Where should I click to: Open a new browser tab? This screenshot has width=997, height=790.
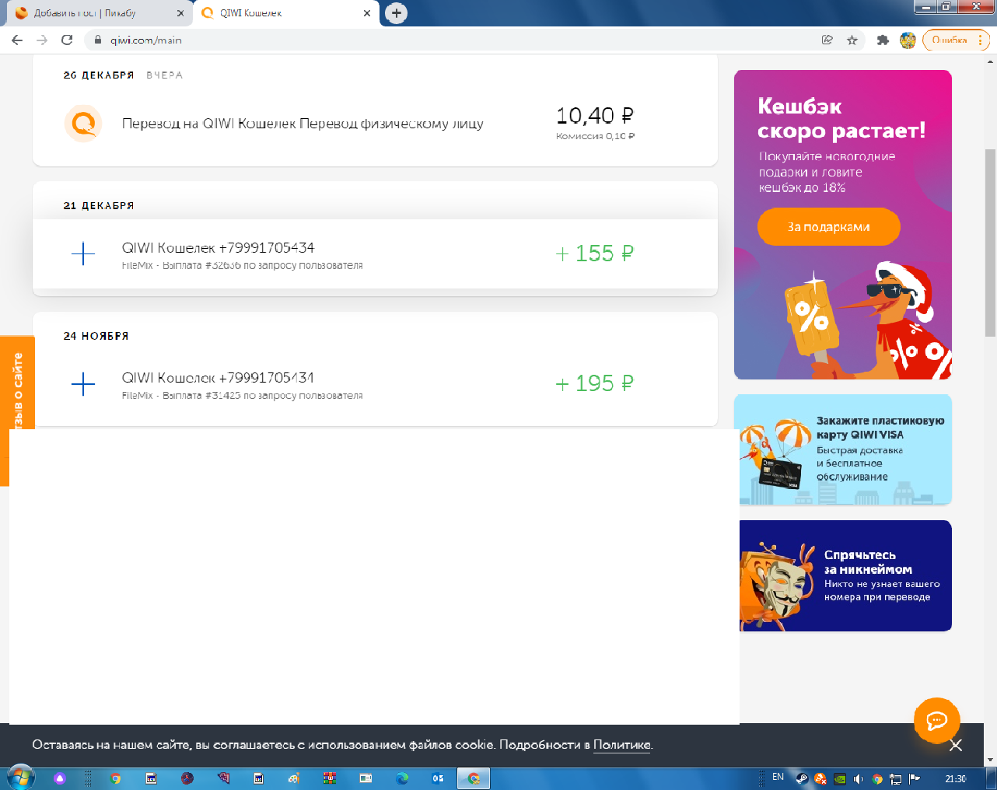click(397, 12)
